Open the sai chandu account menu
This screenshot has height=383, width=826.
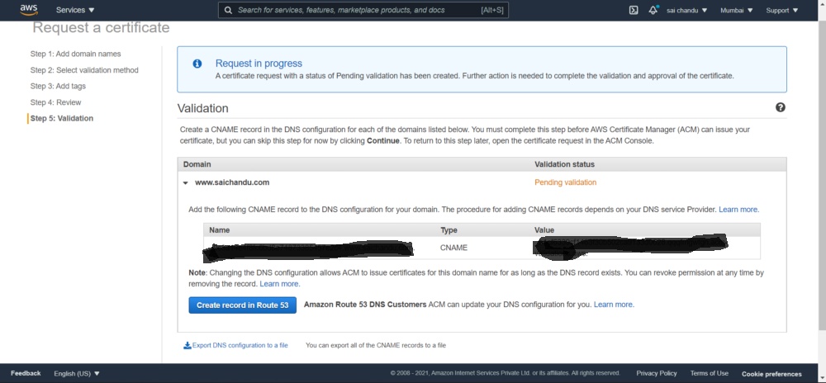(687, 10)
